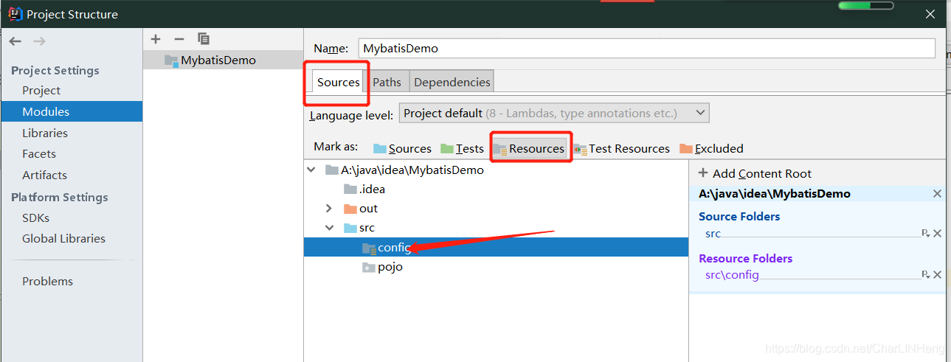The image size is (951, 362).
Task: Collapse the A:\java\idea\MybatisDemo root node
Action: (x=311, y=170)
